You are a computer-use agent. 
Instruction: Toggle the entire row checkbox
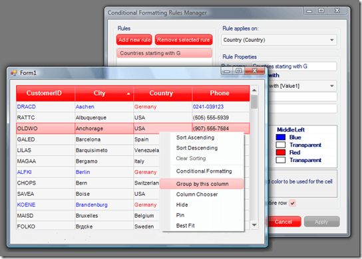click(x=293, y=203)
